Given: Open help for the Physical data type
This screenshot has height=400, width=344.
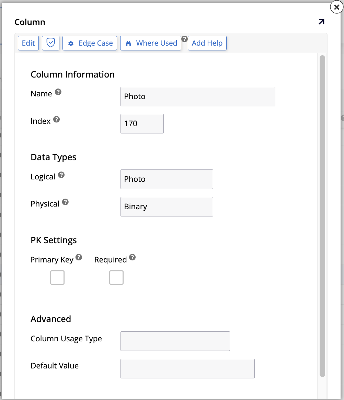Looking at the screenshot, I should 66,201.
